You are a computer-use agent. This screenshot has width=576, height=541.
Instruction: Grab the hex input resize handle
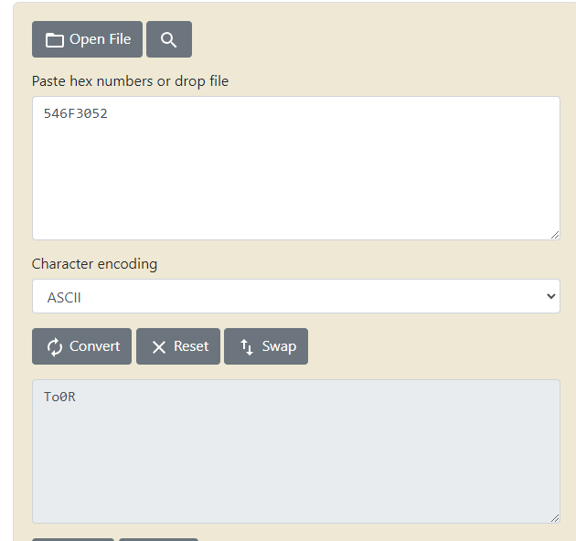(555, 235)
